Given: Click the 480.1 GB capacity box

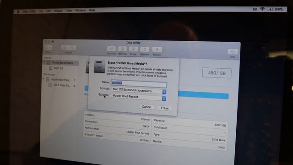Looking at the screenshot, I should [x=217, y=73].
